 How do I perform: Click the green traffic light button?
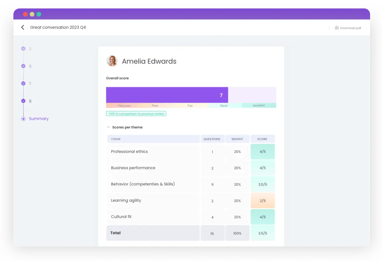click(x=39, y=14)
